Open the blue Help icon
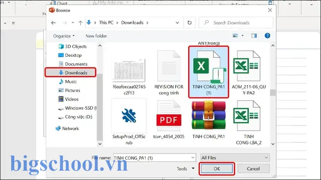 (267, 36)
